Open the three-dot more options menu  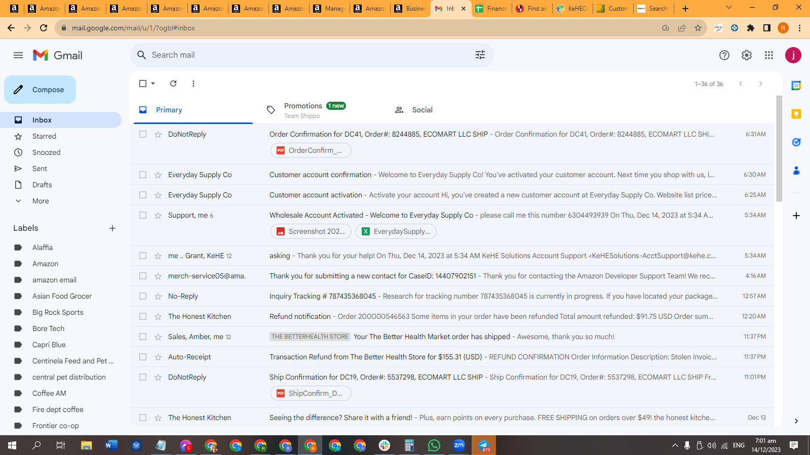194,84
